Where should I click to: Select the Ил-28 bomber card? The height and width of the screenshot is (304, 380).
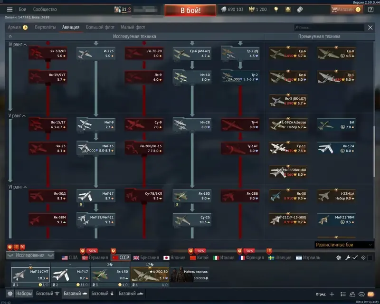pos(192,124)
